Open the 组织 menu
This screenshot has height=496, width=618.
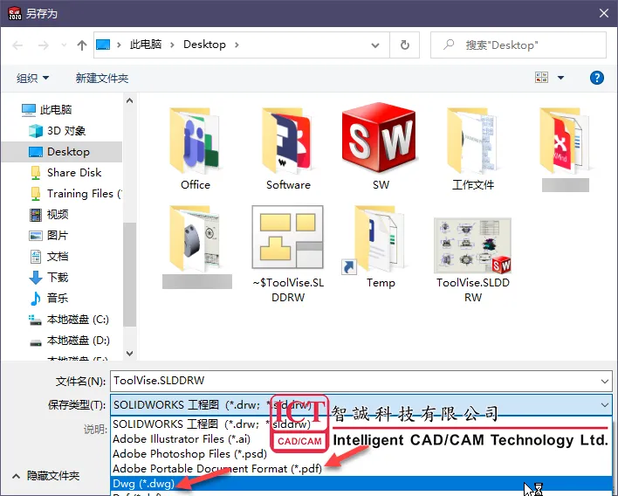(x=32, y=78)
